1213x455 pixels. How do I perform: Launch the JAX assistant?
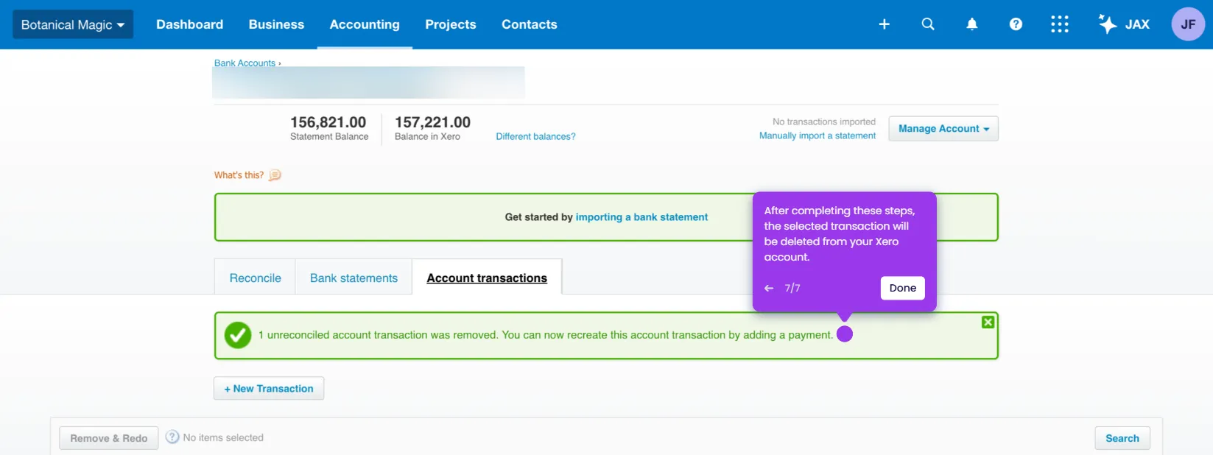pos(1124,24)
